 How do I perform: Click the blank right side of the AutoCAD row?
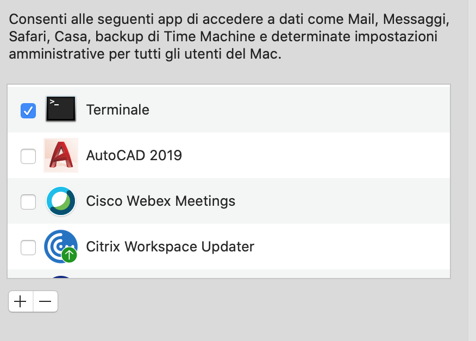[x=316, y=155]
